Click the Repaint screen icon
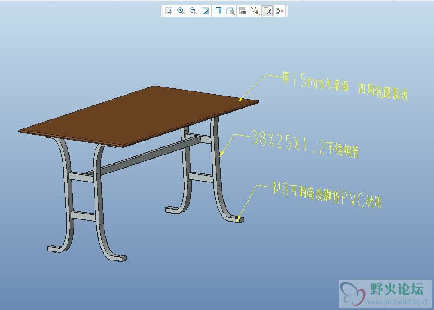 coord(205,11)
